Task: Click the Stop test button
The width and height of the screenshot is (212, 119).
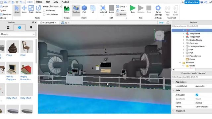Action: pos(149,10)
